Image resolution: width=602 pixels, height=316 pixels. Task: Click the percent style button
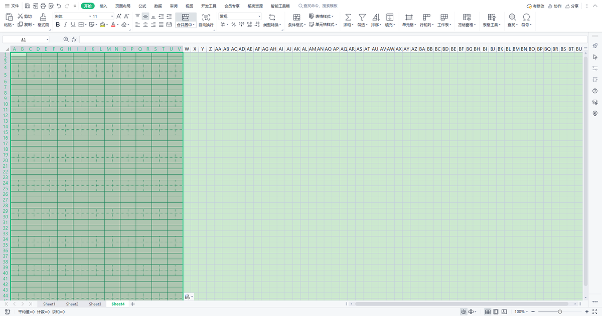tap(233, 24)
